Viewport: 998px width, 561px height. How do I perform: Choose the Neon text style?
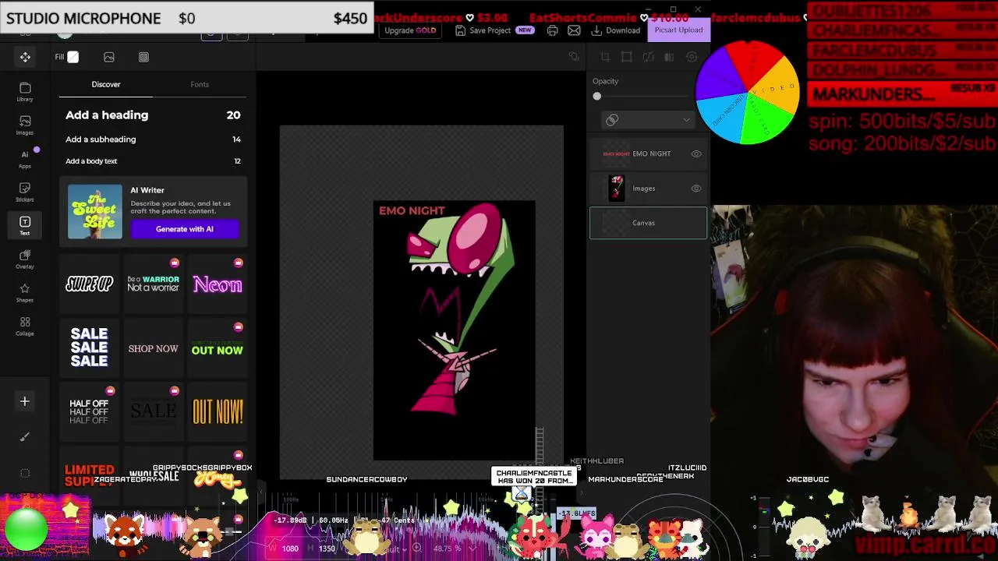[218, 284]
